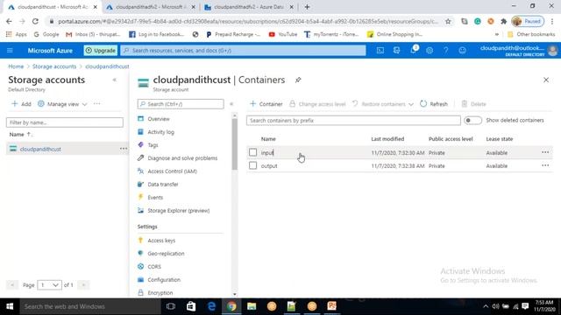Select the input container checkbox
This screenshot has height=315, width=561.
[253, 152]
